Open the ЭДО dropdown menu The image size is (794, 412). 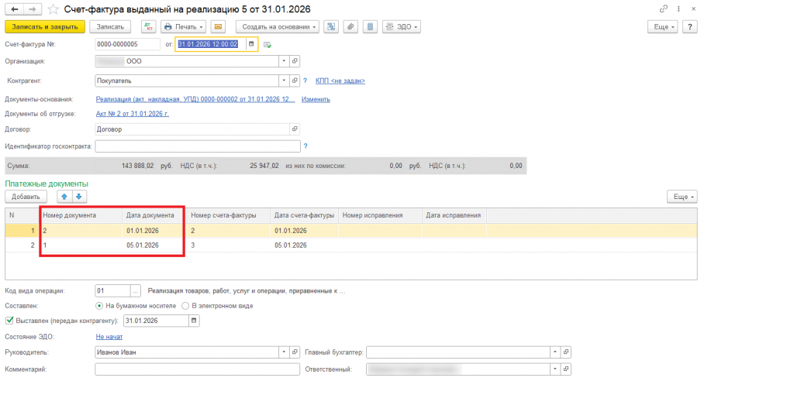tap(402, 27)
